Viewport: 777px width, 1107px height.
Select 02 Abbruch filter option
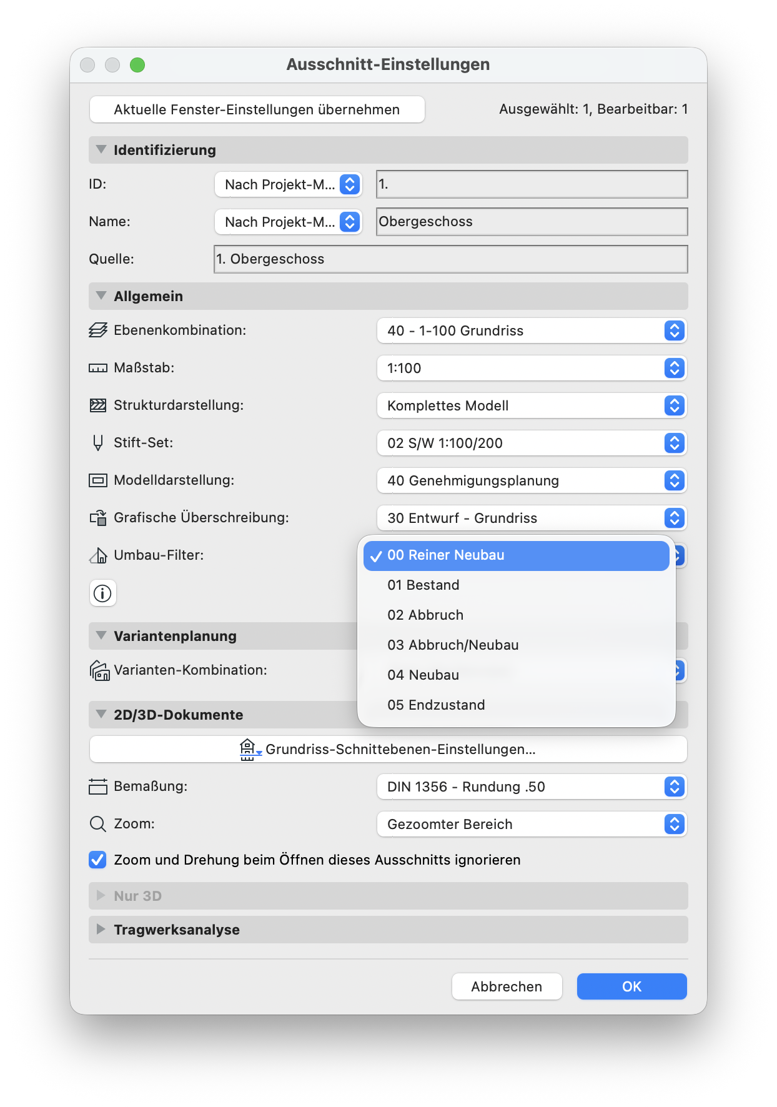point(517,615)
